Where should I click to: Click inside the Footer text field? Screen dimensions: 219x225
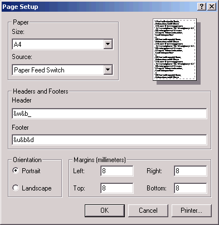[x=109, y=140]
